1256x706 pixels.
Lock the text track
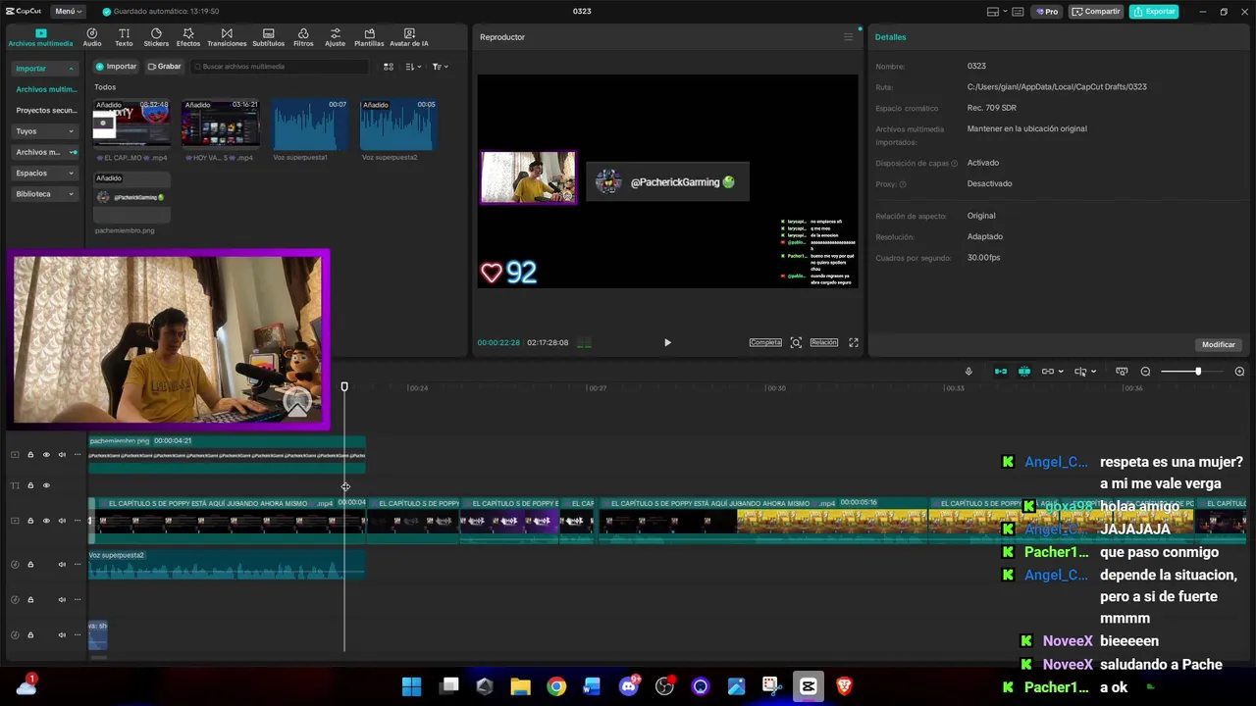point(30,485)
